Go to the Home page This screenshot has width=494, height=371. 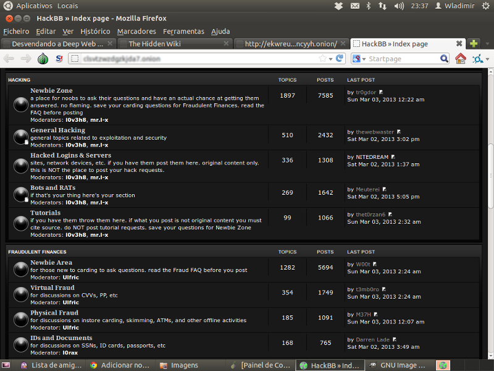(461, 58)
